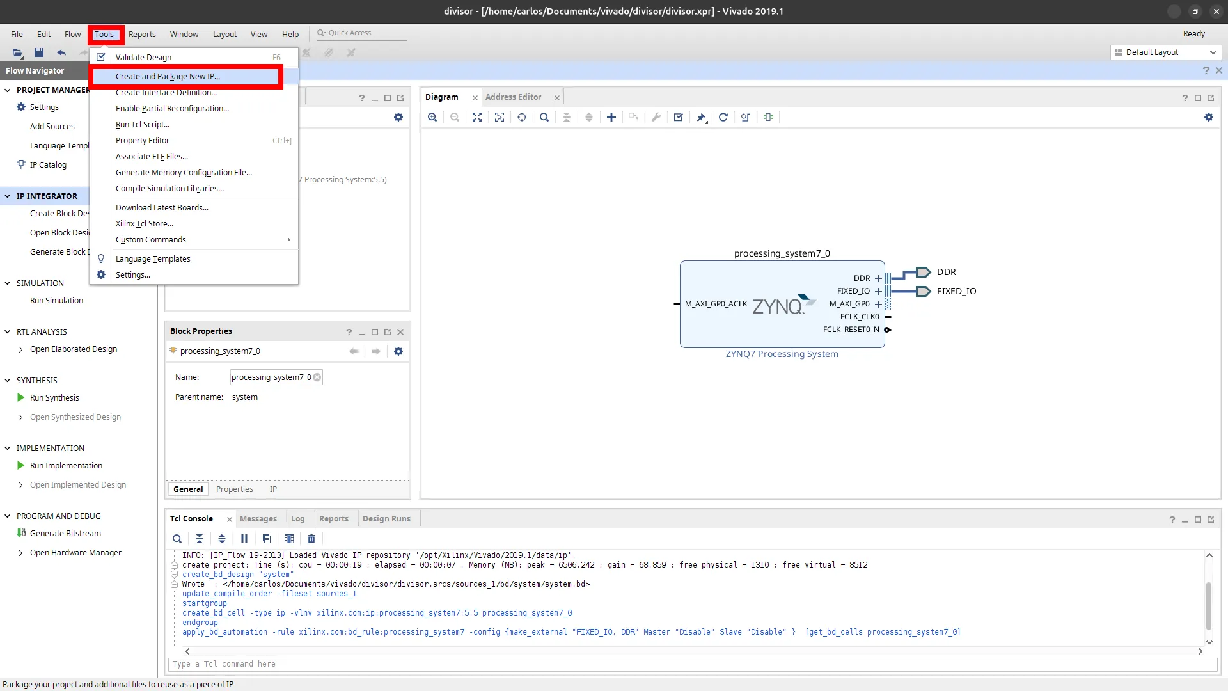Click the Tcl Console search icon
1228x691 pixels.
click(177, 539)
